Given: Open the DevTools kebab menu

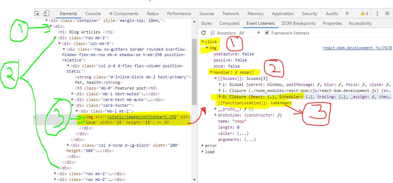Looking at the screenshot, I should tap(377, 14).
